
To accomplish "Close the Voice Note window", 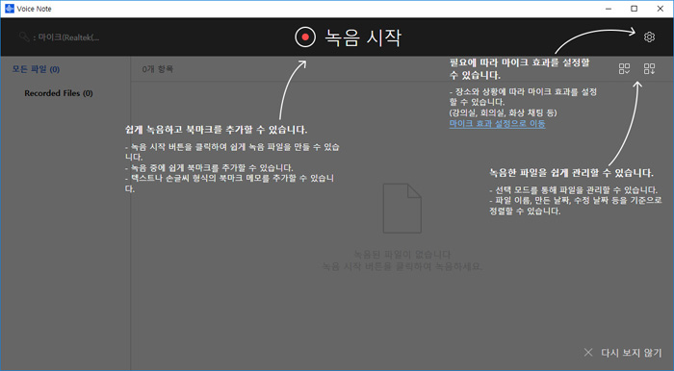I will [x=661, y=9].
